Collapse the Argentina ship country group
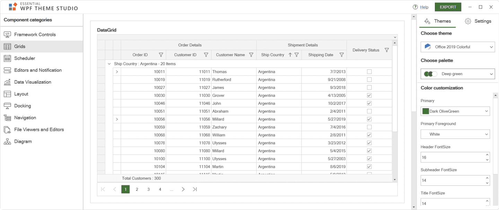The height and width of the screenshot is (210, 499). click(109, 64)
